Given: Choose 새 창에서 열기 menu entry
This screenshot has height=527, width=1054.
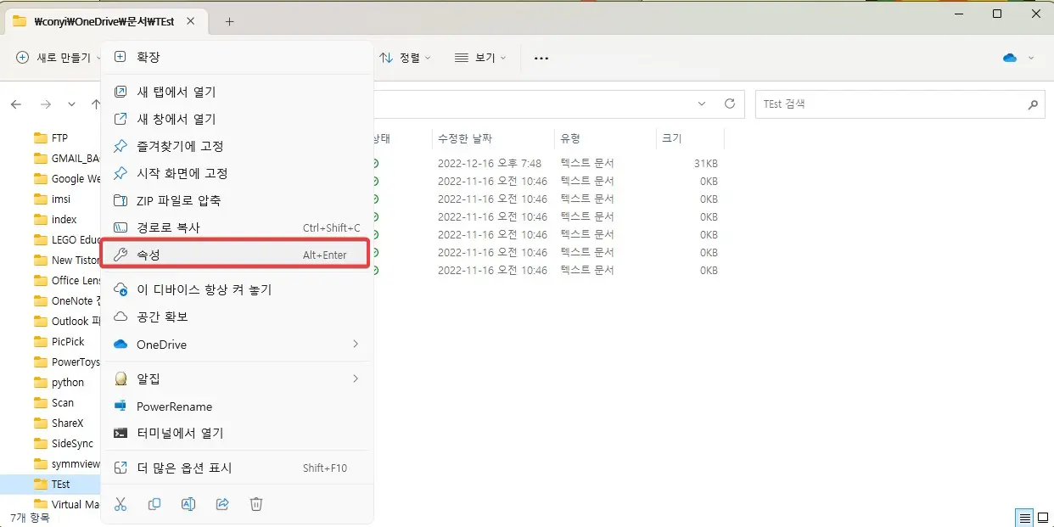Looking at the screenshot, I should click(237, 119).
